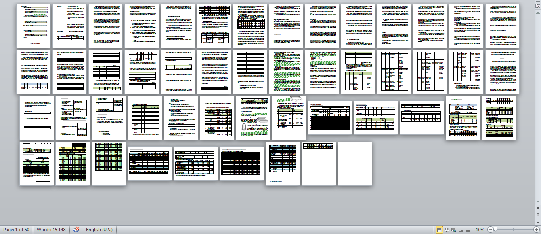Switch to Print Layout view
The image size is (541, 234).
[440, 230]
